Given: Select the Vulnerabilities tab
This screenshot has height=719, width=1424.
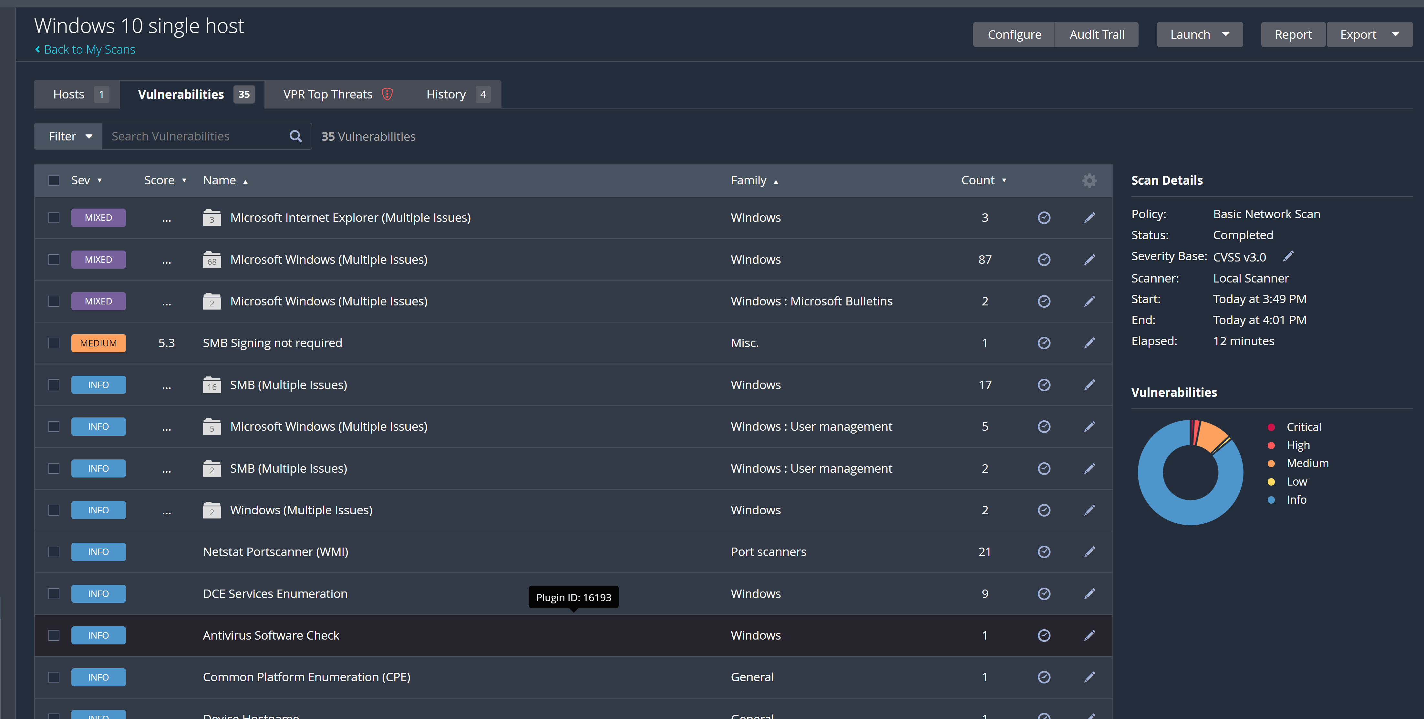Looking at the screenshot, I should [x=192, y=94].
